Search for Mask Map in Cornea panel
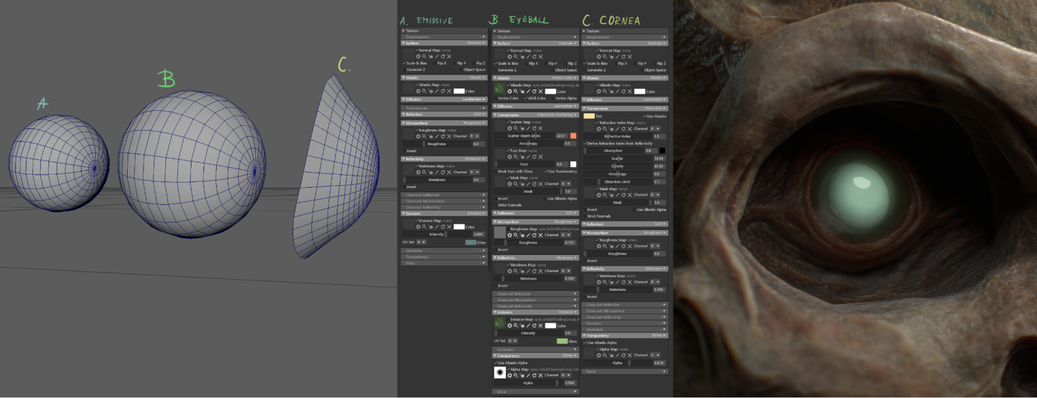 (605, 195)
